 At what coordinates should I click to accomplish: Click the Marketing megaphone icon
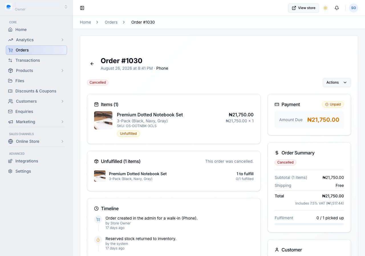click(11, 122)
